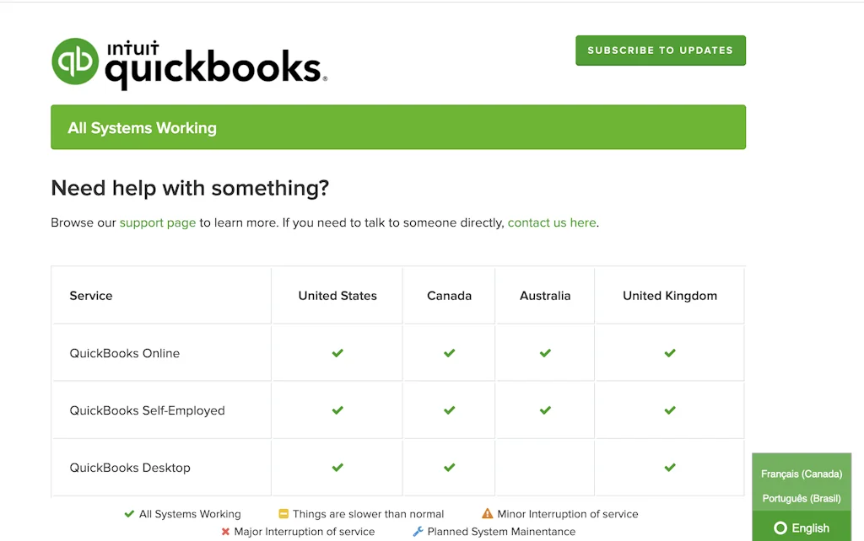The height and width of the screenshot is (541, 864).
Task: Click QuickBooks Desktop United States checkmark
Action: 337,468
